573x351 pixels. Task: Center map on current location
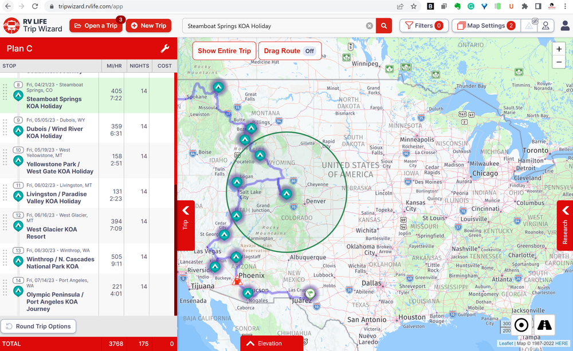pos(521,325)
